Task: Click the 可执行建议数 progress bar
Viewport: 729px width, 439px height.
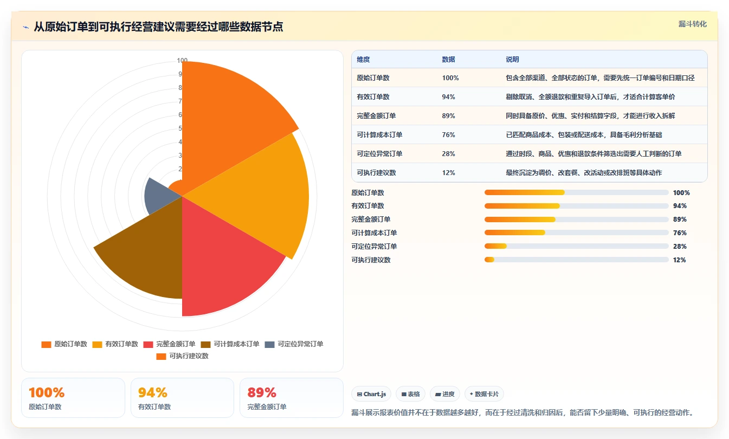Action: pyautogui.click(x=576, y=260)
